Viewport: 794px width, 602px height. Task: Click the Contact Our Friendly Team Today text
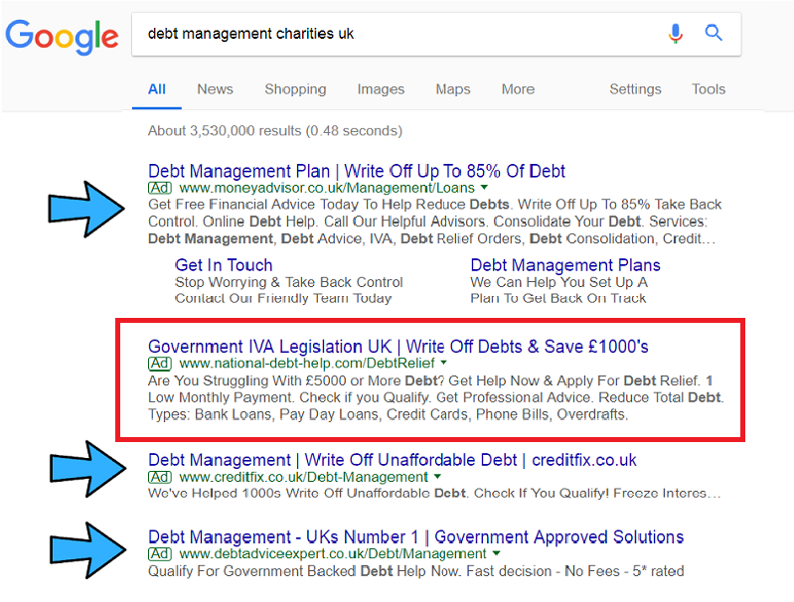pyautogui.click(x=283, y=298)
